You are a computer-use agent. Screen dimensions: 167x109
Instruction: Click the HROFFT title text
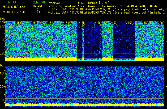click(16, 2)
